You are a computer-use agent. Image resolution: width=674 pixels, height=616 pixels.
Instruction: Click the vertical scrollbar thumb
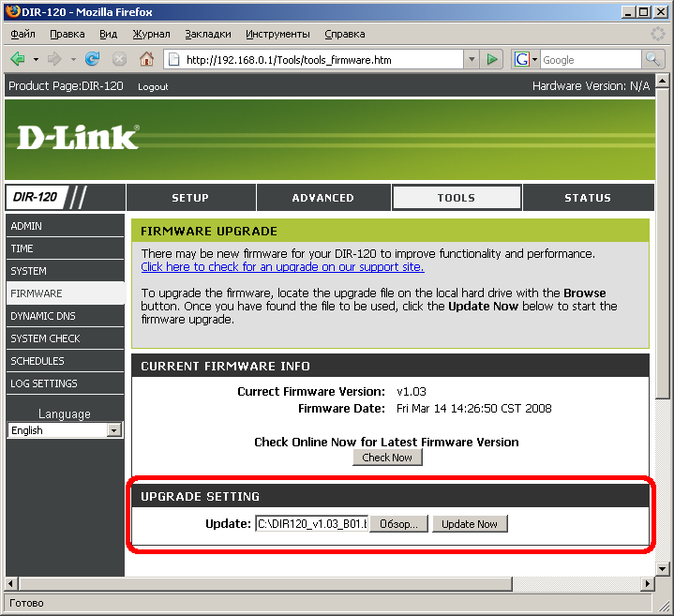point(663,243)
